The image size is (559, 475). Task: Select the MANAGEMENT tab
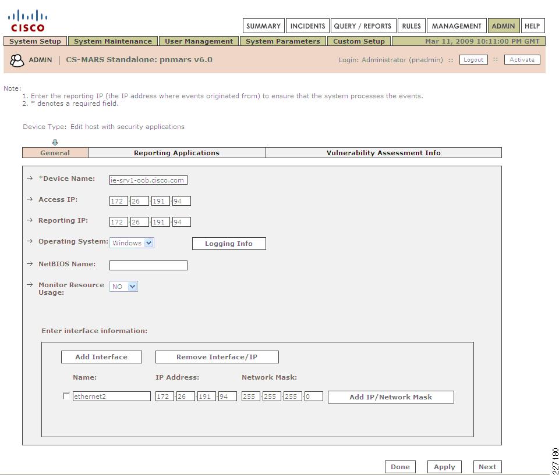click(x=457, y=26)
